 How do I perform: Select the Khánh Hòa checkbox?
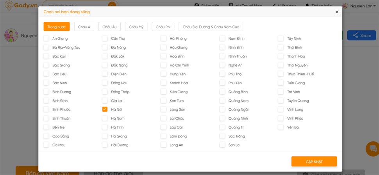coord(163,83)
